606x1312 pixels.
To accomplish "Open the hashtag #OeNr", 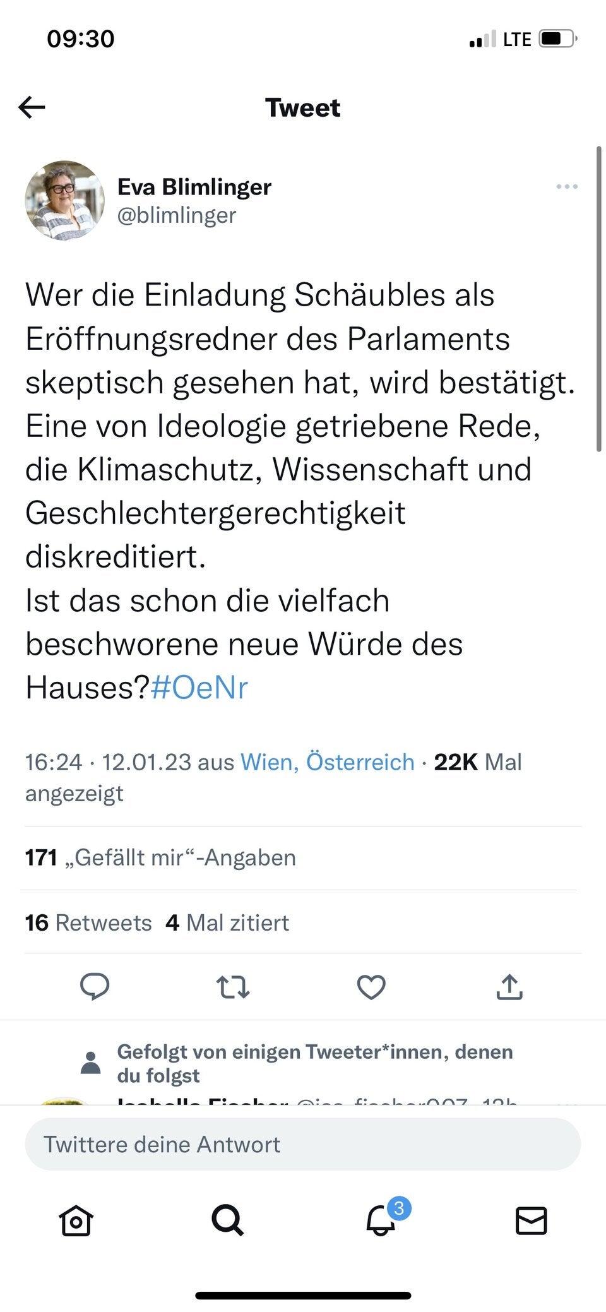I will point(200,687).
